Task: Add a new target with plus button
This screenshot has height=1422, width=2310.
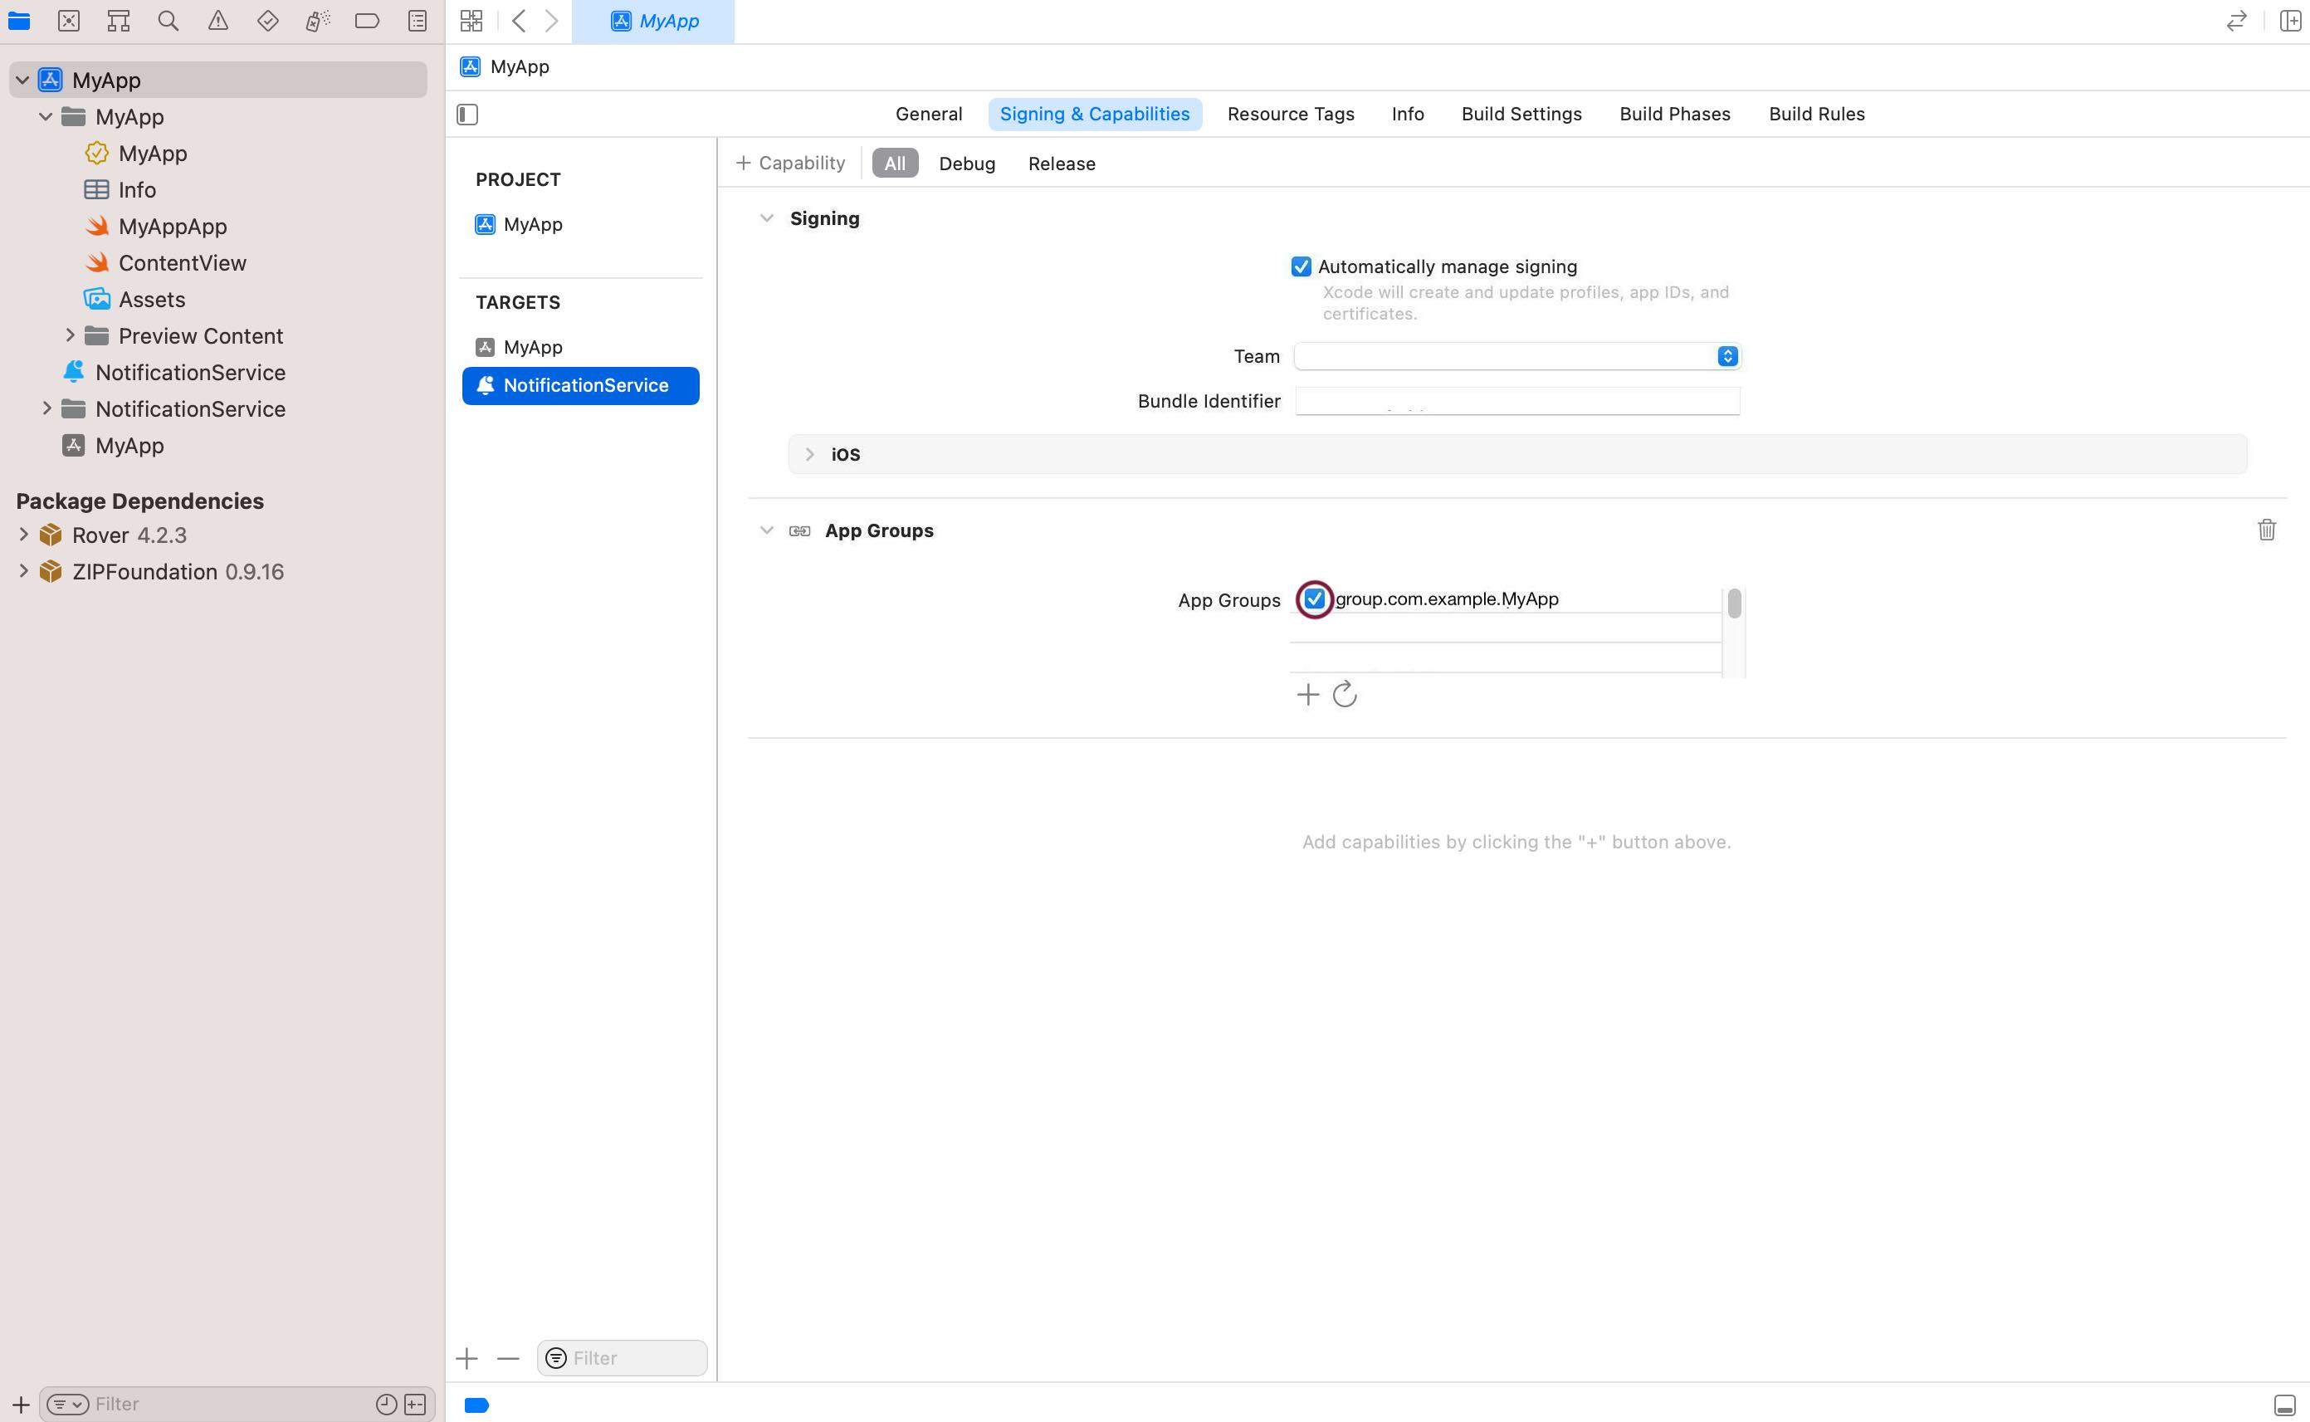Action: 467,1358
